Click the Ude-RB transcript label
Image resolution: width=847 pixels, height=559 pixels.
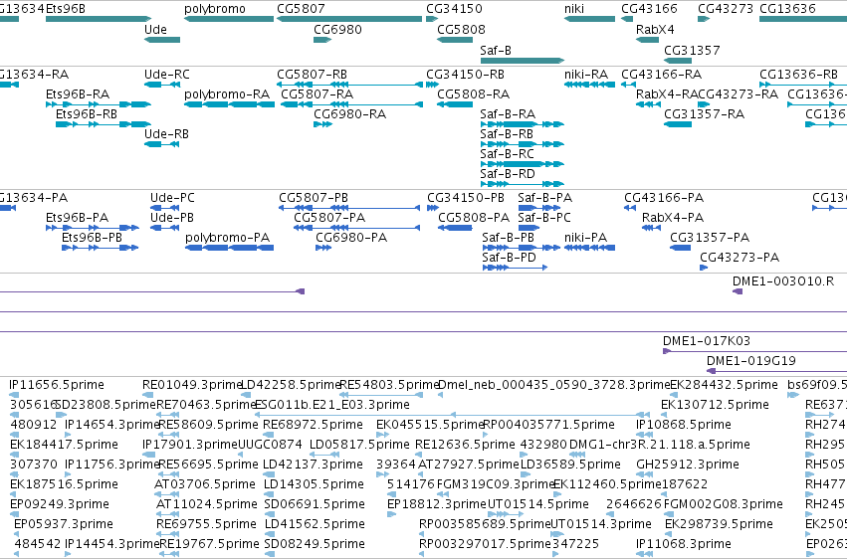(x=166, y=134)
